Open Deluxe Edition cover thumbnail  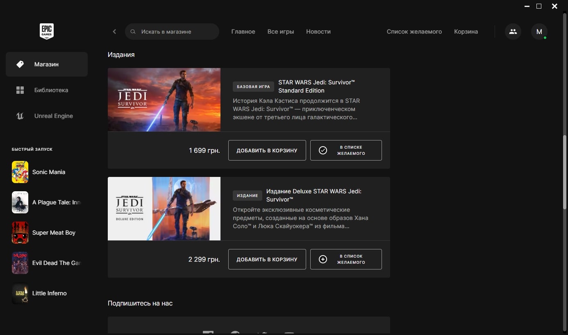click(164, 208)
